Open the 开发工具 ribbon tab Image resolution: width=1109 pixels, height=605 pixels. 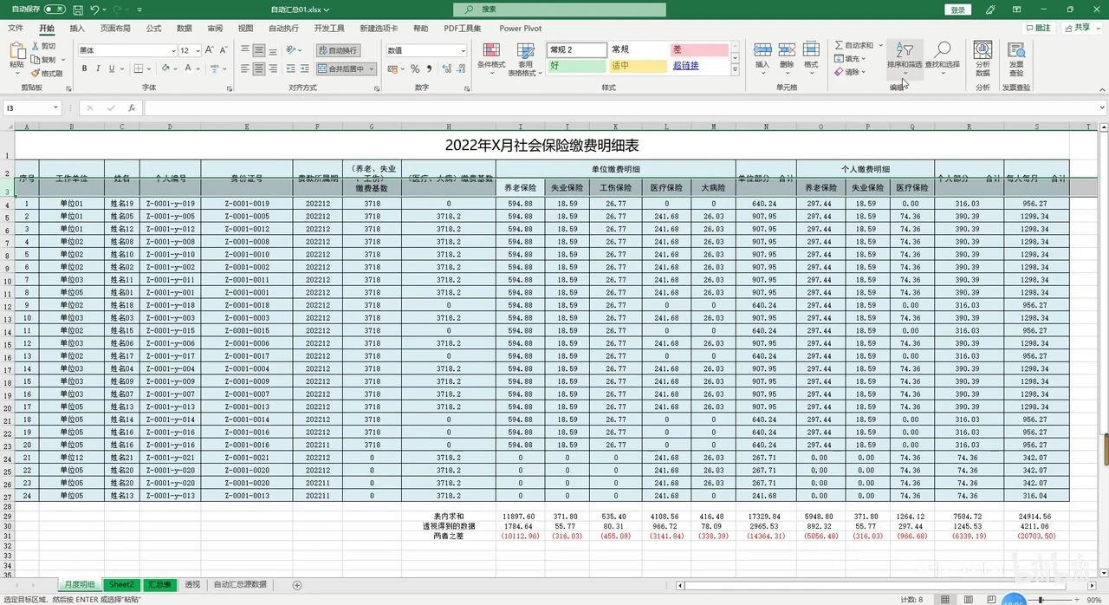coord(329,29)
